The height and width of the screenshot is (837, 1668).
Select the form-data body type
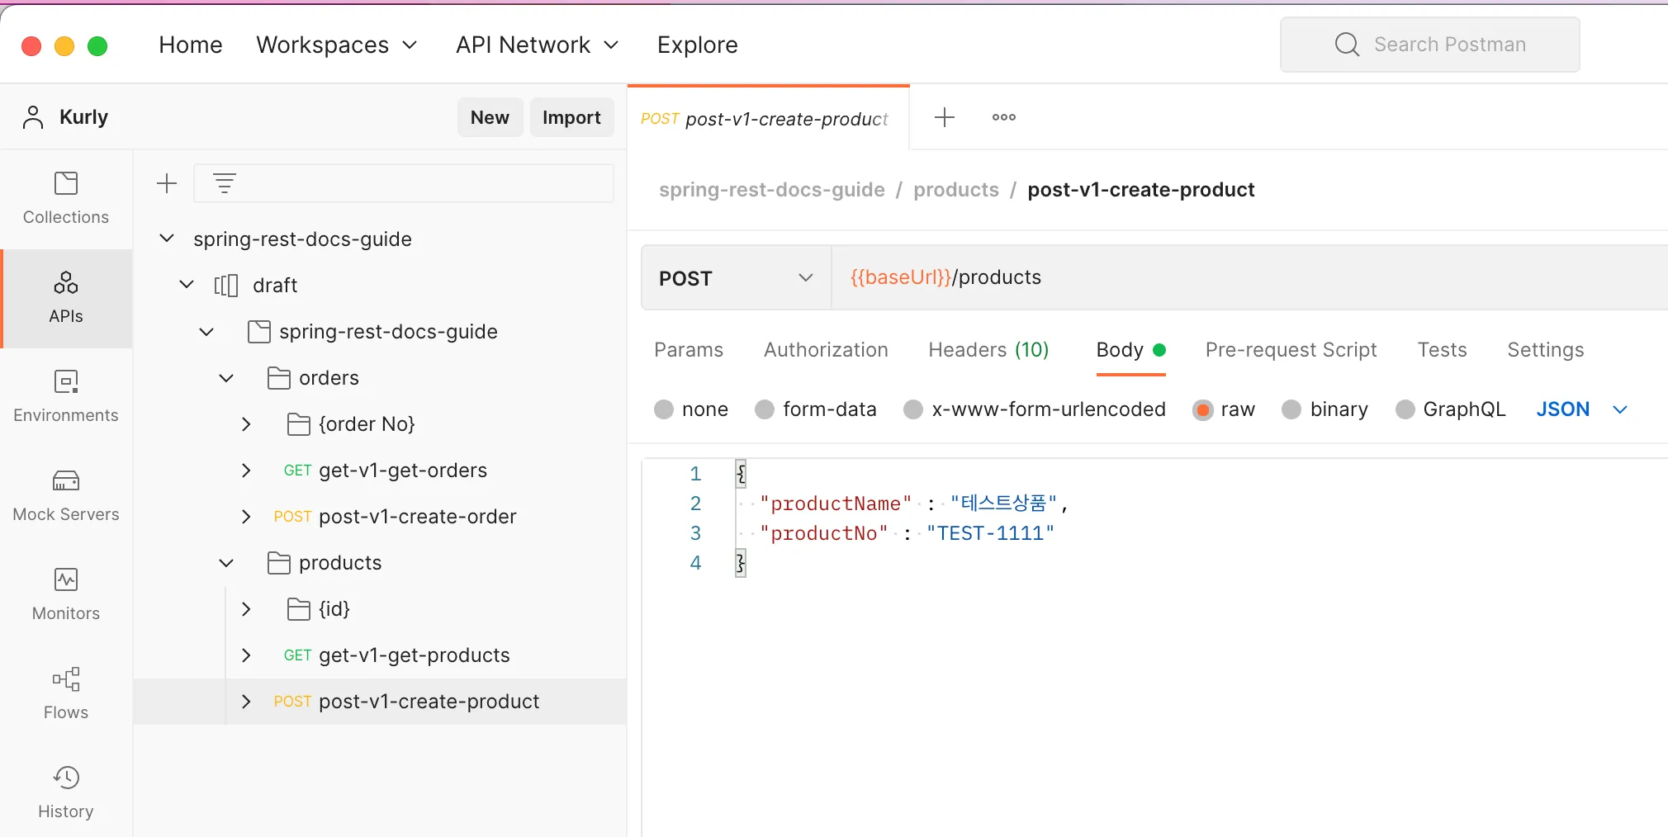765,409
